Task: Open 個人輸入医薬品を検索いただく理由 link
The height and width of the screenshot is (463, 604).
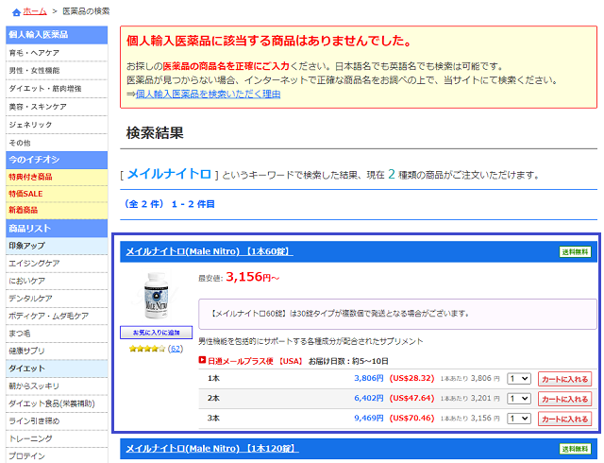Action: pos(208,94)
